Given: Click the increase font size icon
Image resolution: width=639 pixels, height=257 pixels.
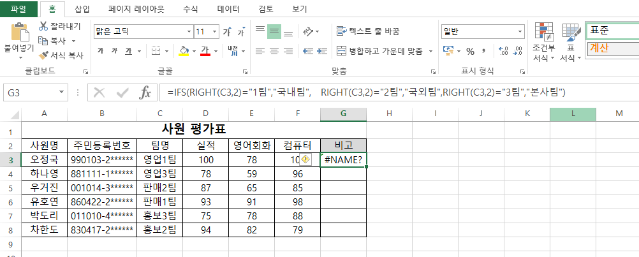Looking at the screenshot, I should [x=227, y=32].
